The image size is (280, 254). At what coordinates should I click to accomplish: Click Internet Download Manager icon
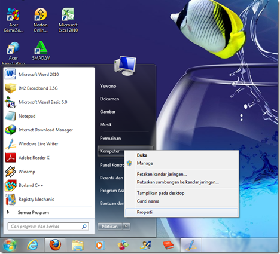[10, 130]
